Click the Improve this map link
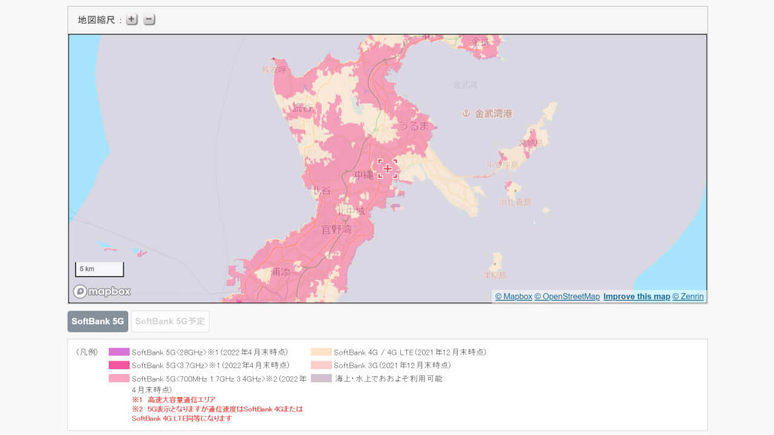The width and height of the screenshot is (774, 435). click(x=636, y=296)
